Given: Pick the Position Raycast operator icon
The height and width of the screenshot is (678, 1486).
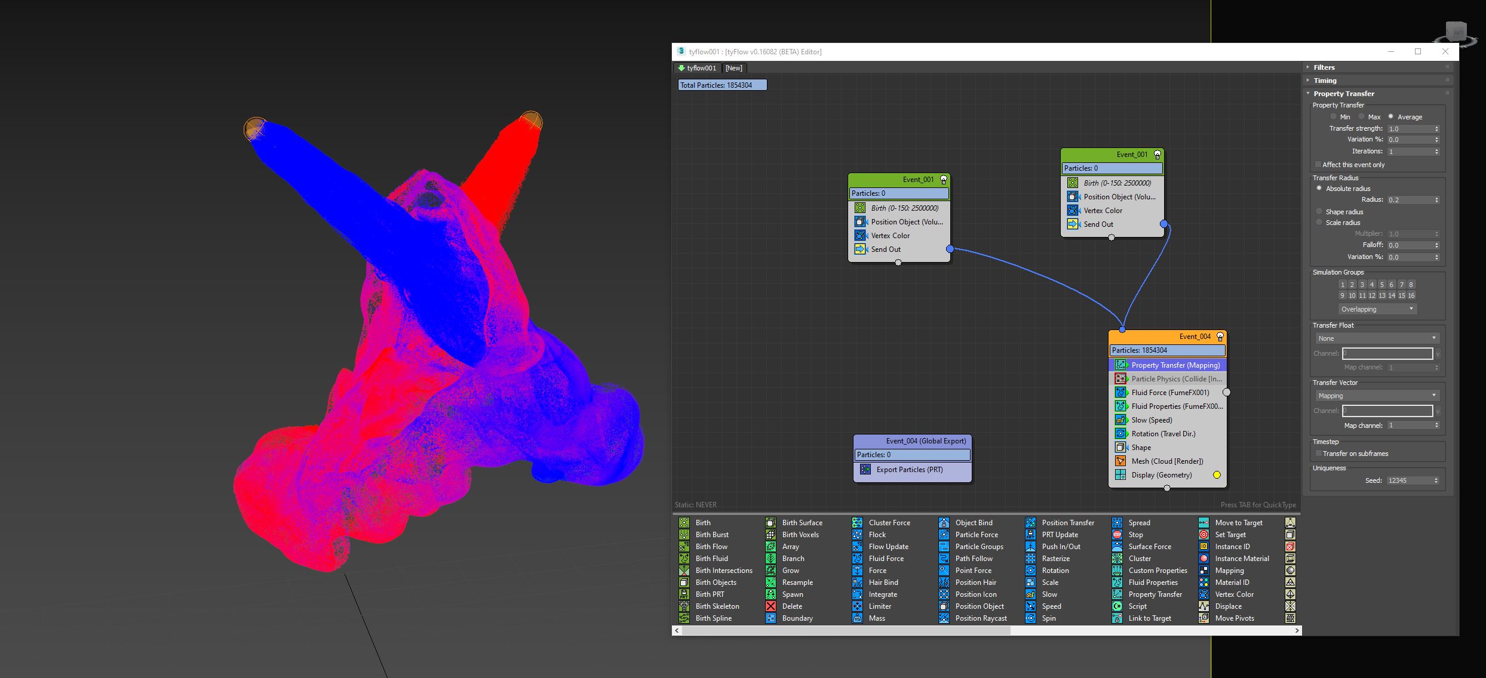Looking at the screenshot, I should pos(944,618).
